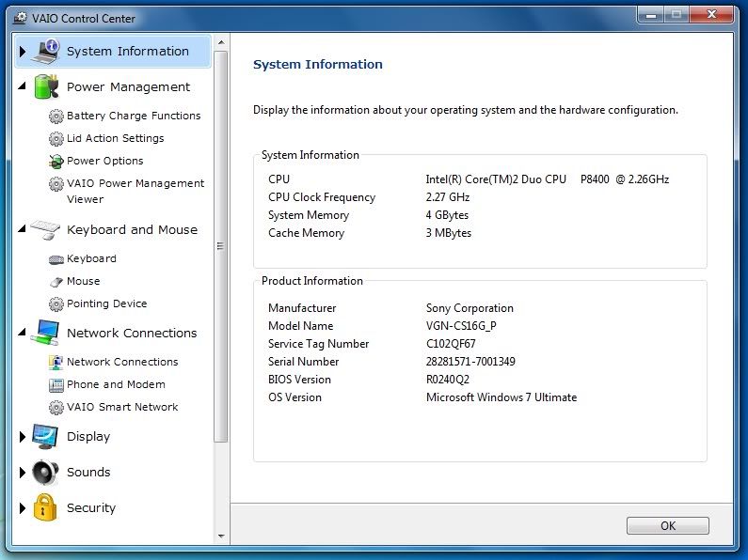
Task: Click the Network Connections category computer icon
Action: [x=45, y=333]
